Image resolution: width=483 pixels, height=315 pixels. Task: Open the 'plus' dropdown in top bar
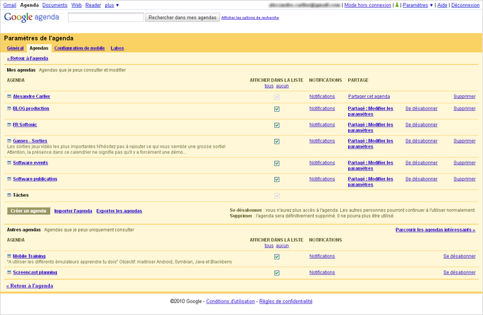(112, 5)
